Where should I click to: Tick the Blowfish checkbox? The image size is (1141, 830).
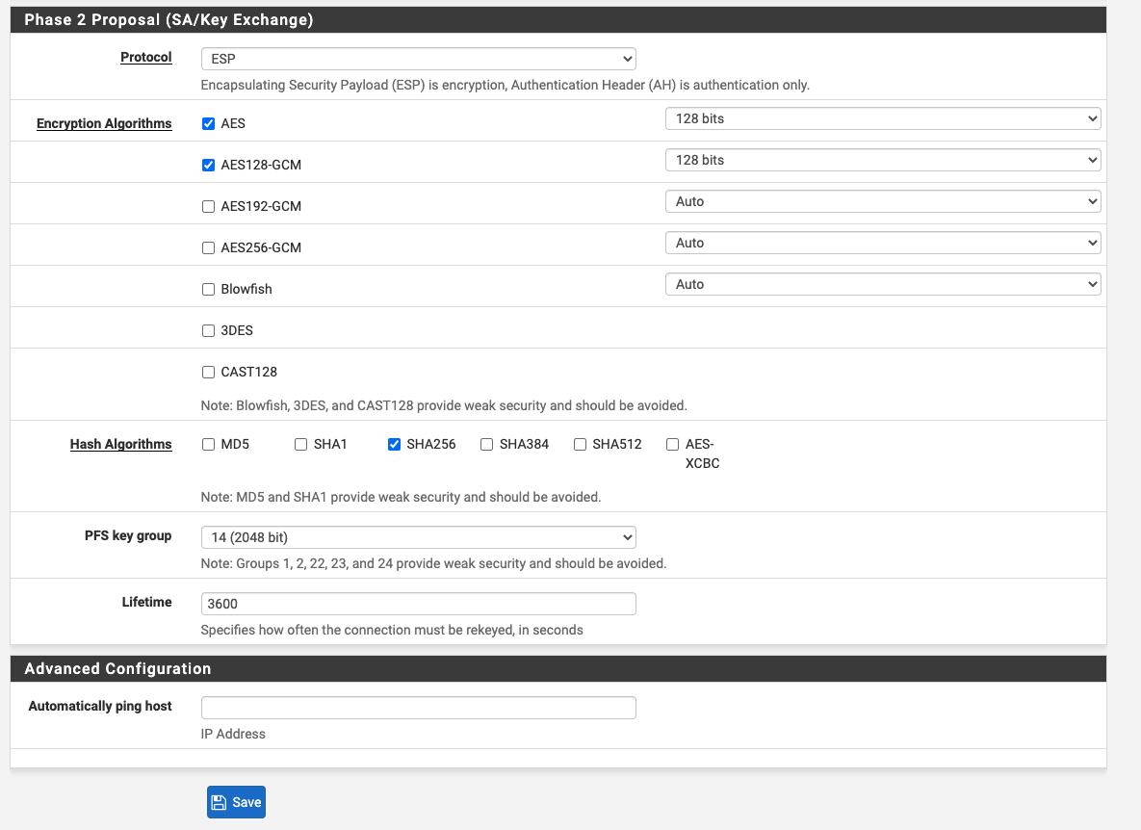pos(208,290)
